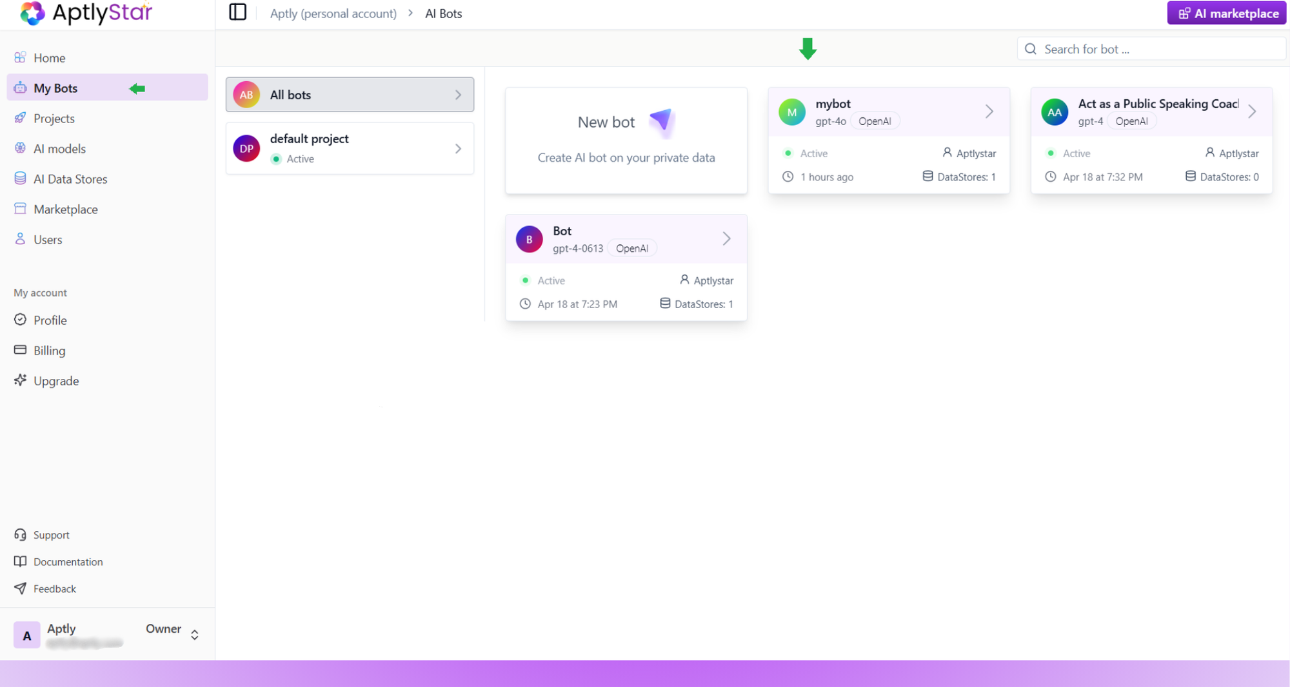This screenshot has height=687, width=1290.
Task: Click the Aptly (personal account) breadcrumb
Action: pos(333,14)
